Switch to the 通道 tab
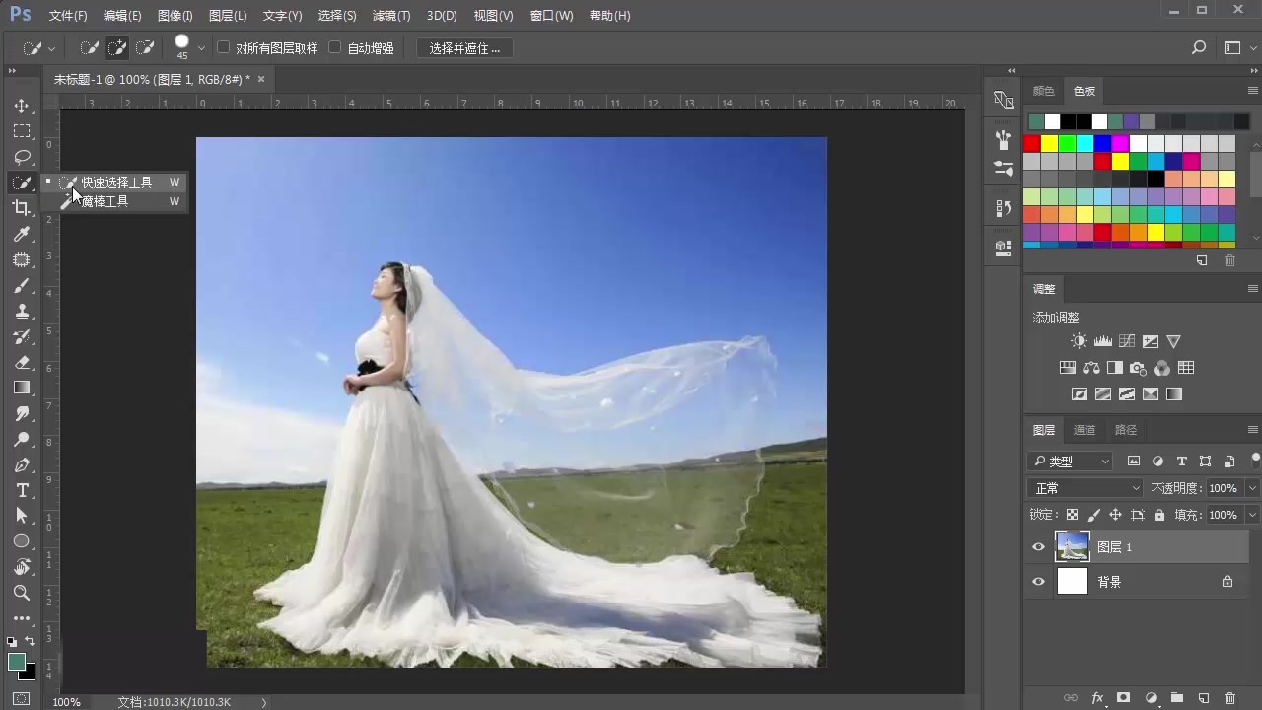 pyautogui.click(x=1084, y=429)
